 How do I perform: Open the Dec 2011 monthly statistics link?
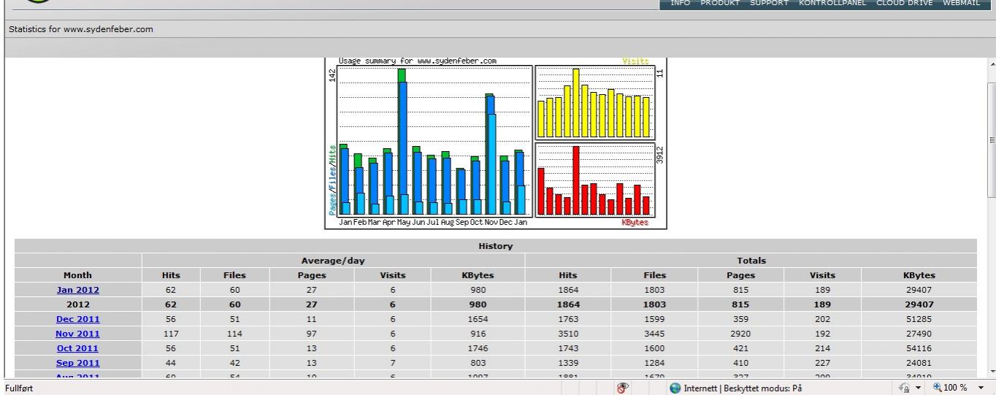[x=77, y=319]
